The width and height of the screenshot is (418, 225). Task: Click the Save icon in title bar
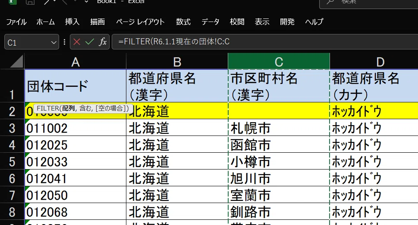(30, 2)
